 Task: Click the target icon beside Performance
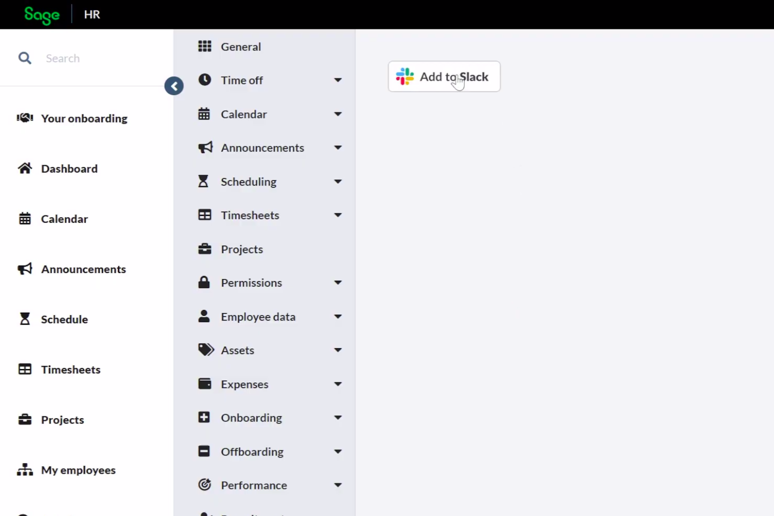[x=204, y=485]
